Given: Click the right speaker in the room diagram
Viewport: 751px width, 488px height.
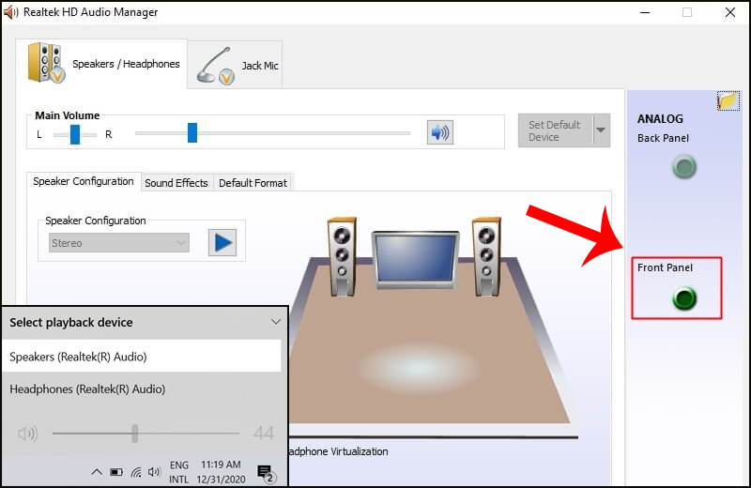Looking at the screenshot, I should pyautogui.click(x=486, y=257).
